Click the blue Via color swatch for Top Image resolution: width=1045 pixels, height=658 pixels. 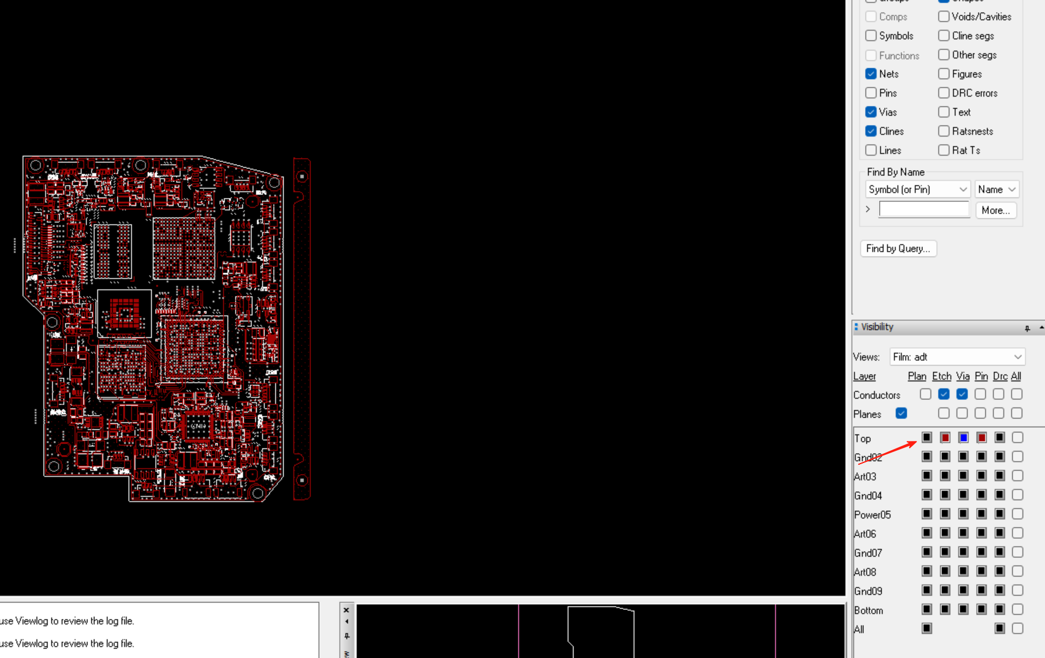coord(963,437)
